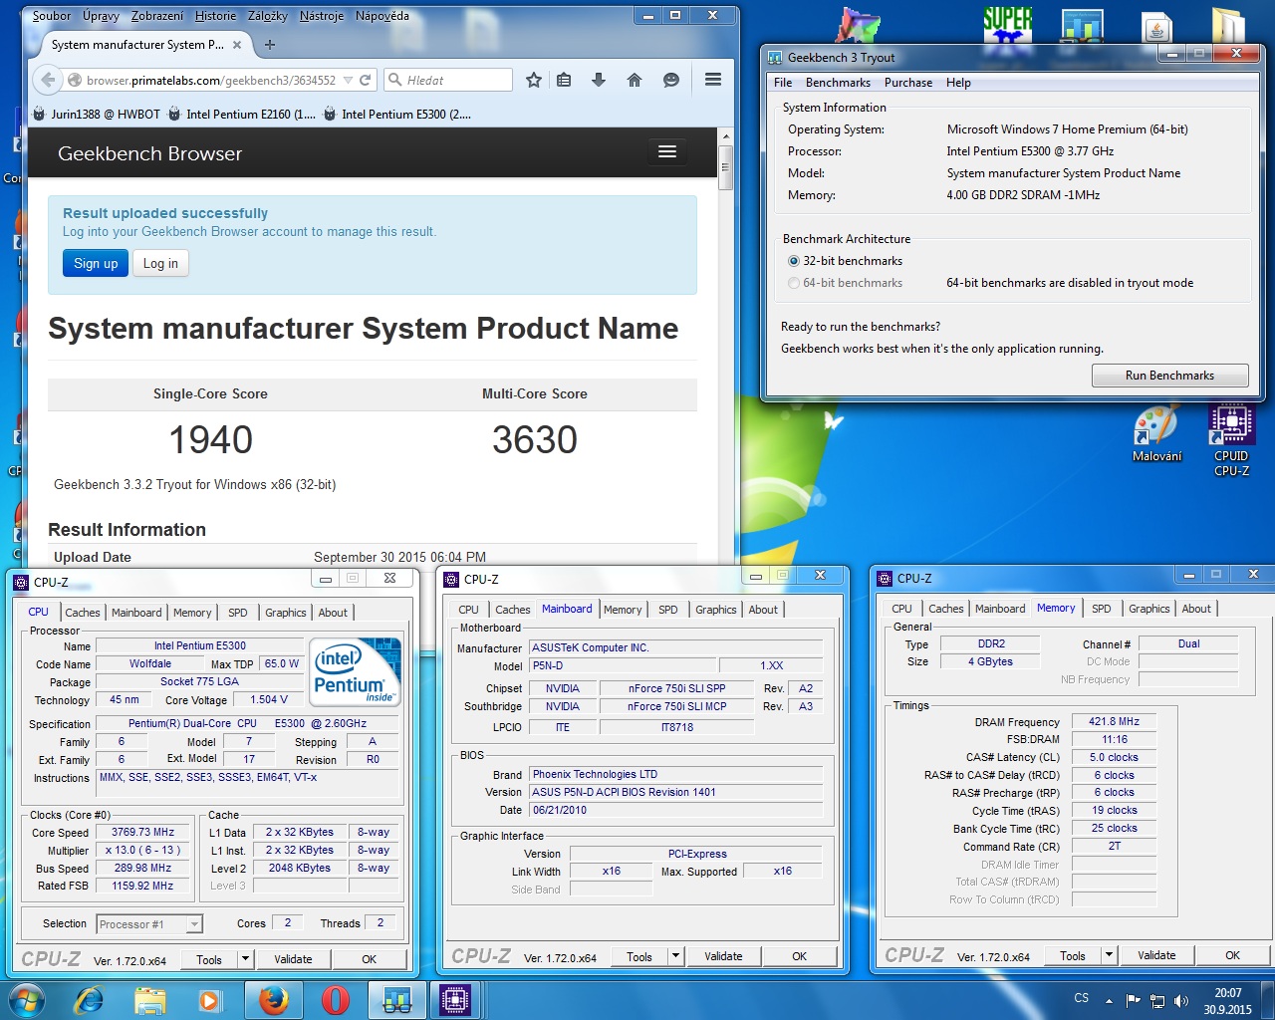Viewport: 1275px width, 1020px height.
Task: Select 32-bit benchmarks radio button
Action: point(794,261)
